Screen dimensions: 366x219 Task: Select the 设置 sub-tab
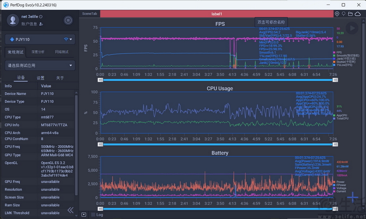click(x=41, y=78)
